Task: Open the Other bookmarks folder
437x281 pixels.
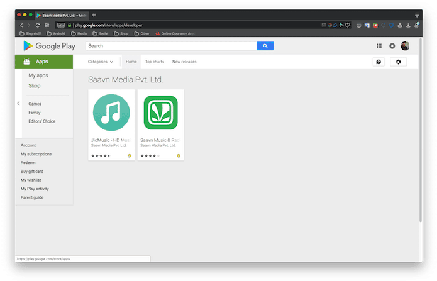Action: point(142,33)
